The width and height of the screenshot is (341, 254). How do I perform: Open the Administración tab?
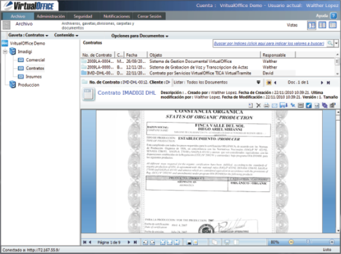pos(51,17)
